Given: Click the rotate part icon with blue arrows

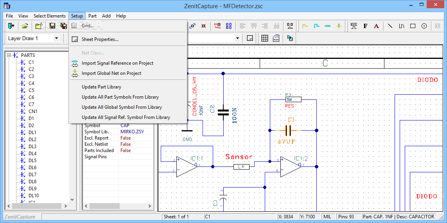Looking at the screenshot, I should click(x=192, y=26).
